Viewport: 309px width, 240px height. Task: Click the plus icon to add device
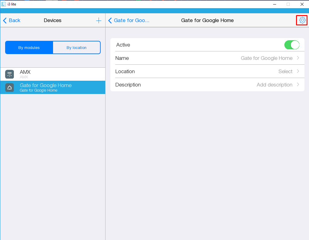point(99,21)
